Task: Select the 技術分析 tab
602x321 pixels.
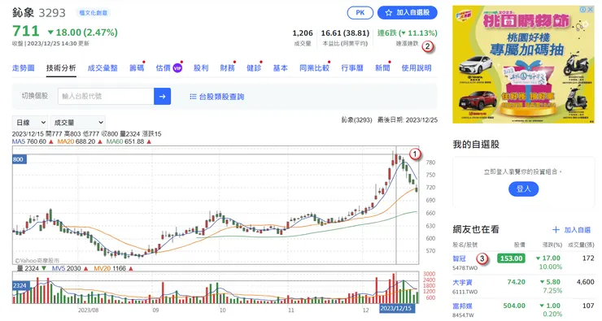Action: 61,68
